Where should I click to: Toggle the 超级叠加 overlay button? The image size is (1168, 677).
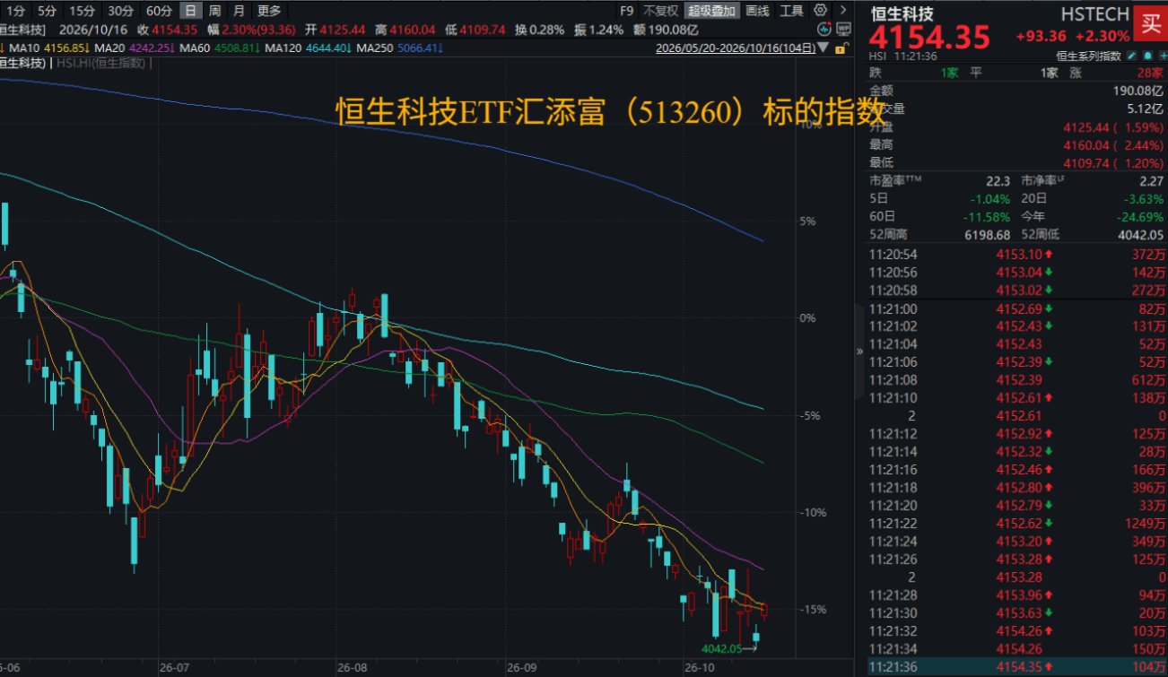[x=712, y=11]
